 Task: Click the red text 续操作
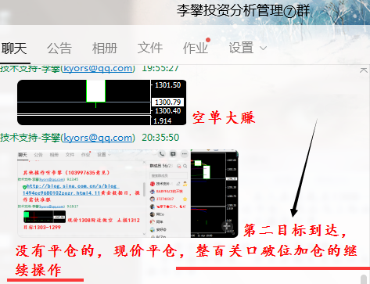[x=38, y=270]
